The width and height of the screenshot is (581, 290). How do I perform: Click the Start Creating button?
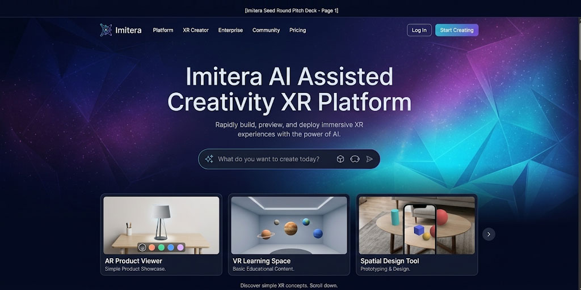[x=457, y=31]
